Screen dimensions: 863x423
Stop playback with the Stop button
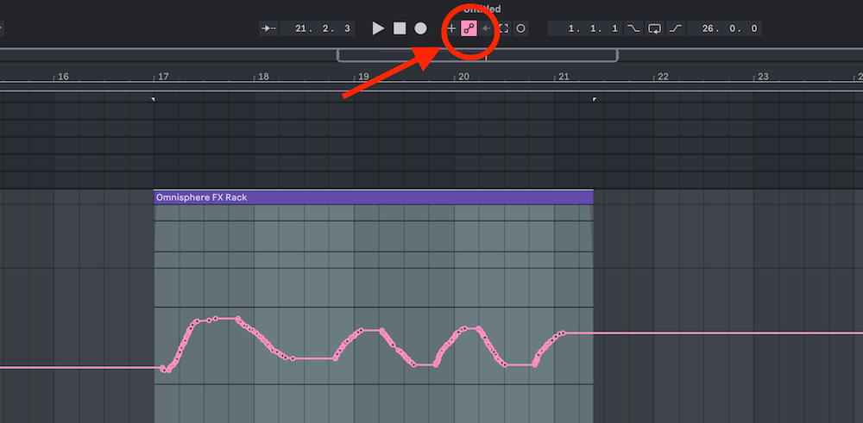point(400,28)
